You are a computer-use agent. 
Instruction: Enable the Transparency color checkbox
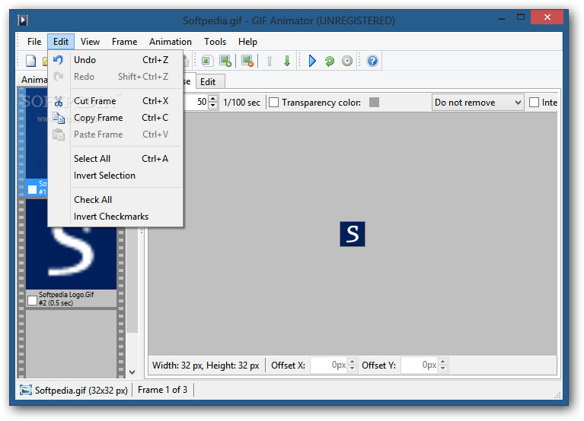tap(274, 103)
